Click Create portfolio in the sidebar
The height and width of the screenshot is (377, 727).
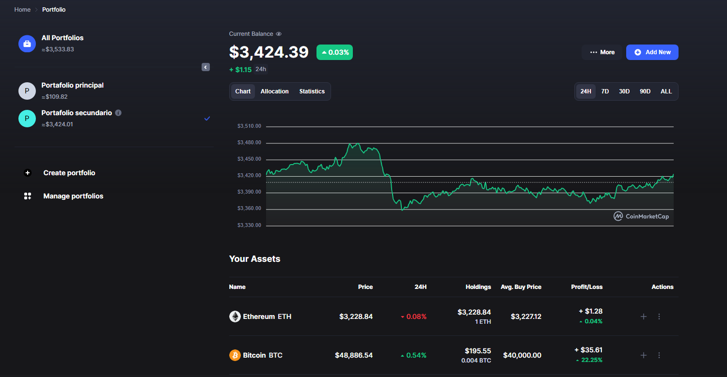click(x=69, y=173)
